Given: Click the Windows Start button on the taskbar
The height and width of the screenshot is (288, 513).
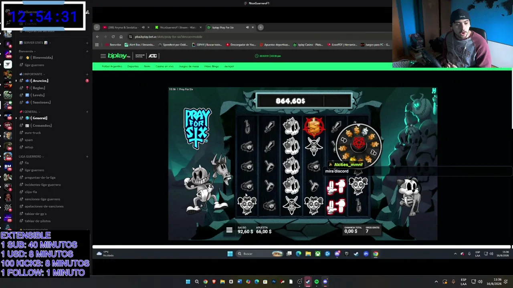Looking at the screenshot, I should click(x=188, y=282).
